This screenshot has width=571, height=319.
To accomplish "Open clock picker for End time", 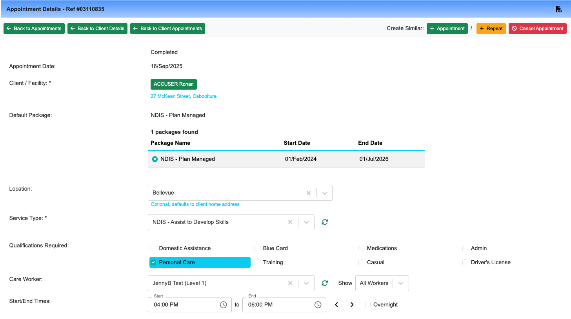I will coord(318,305).
